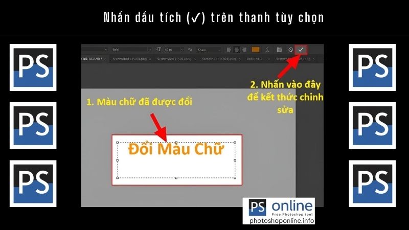
Task: Expand the font family dropdown arrow
Action: tap(106, 50)
